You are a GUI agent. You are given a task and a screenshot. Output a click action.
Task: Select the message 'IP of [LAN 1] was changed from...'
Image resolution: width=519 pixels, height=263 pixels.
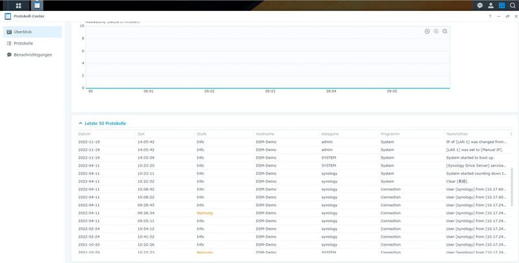click(476, 142)
